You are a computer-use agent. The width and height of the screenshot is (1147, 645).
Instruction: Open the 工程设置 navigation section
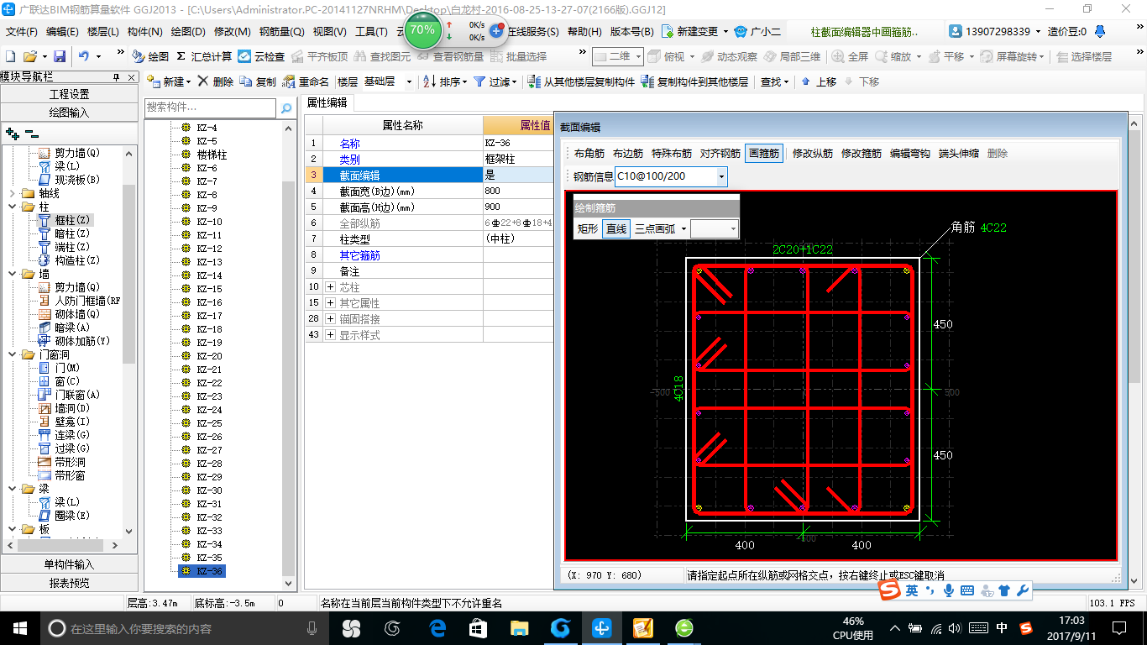[x=69, y=94]
